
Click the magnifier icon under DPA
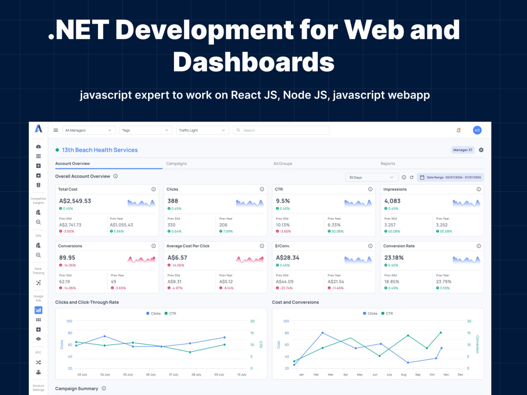coord(38,255)
